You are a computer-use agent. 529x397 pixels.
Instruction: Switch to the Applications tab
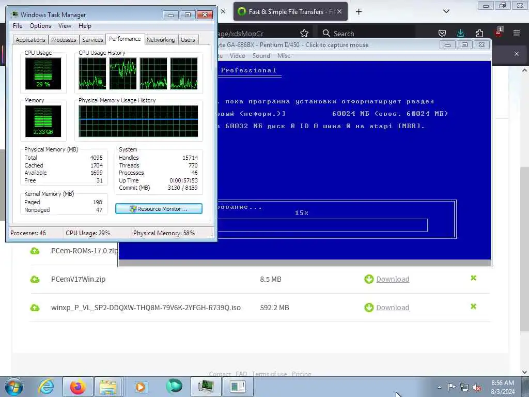pyautogui.click(x=30, y=40)
